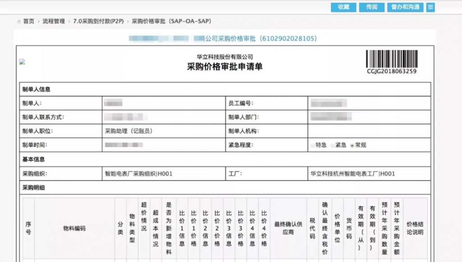Go to 首页 in the breadcrumb

[x=29, y=22]
